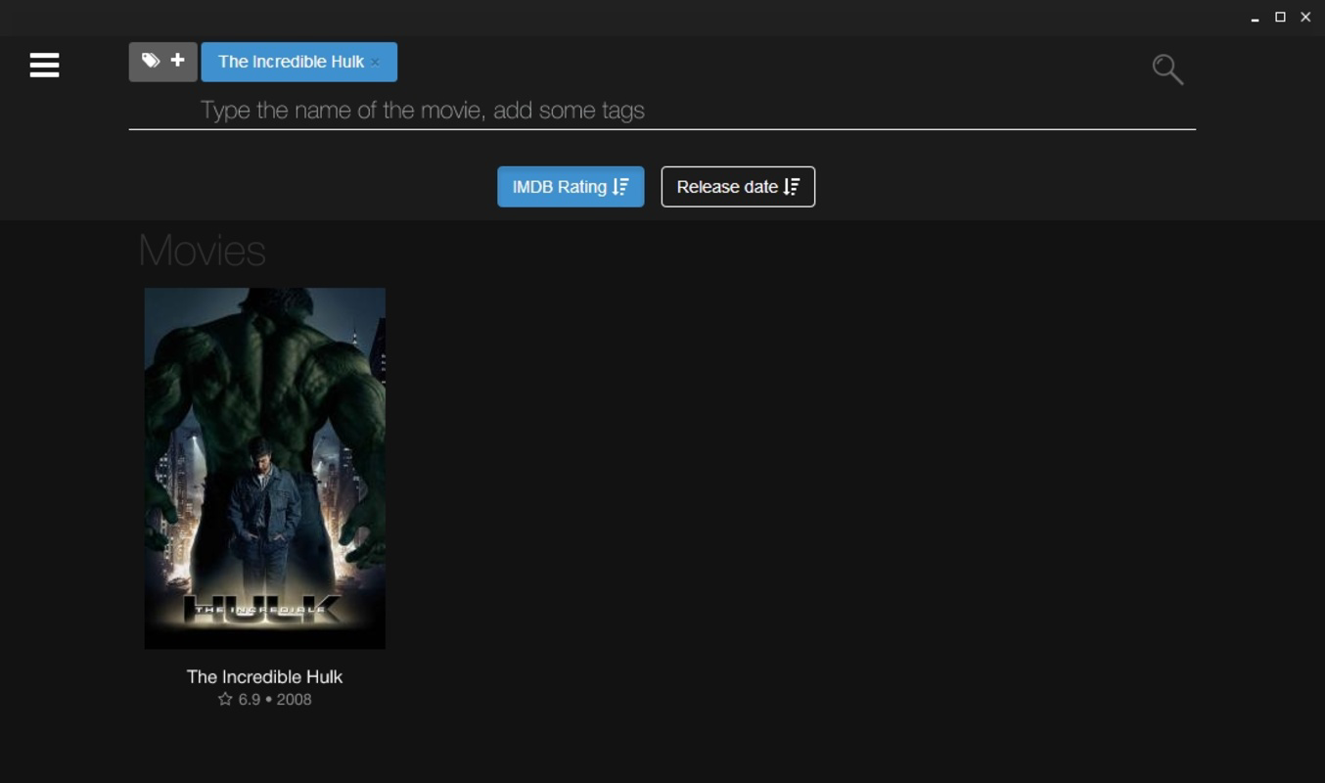This screenshot has width=1325, height=783.
Task: Select The Incredible Hulk tag chip
Action: pos(298,62)
